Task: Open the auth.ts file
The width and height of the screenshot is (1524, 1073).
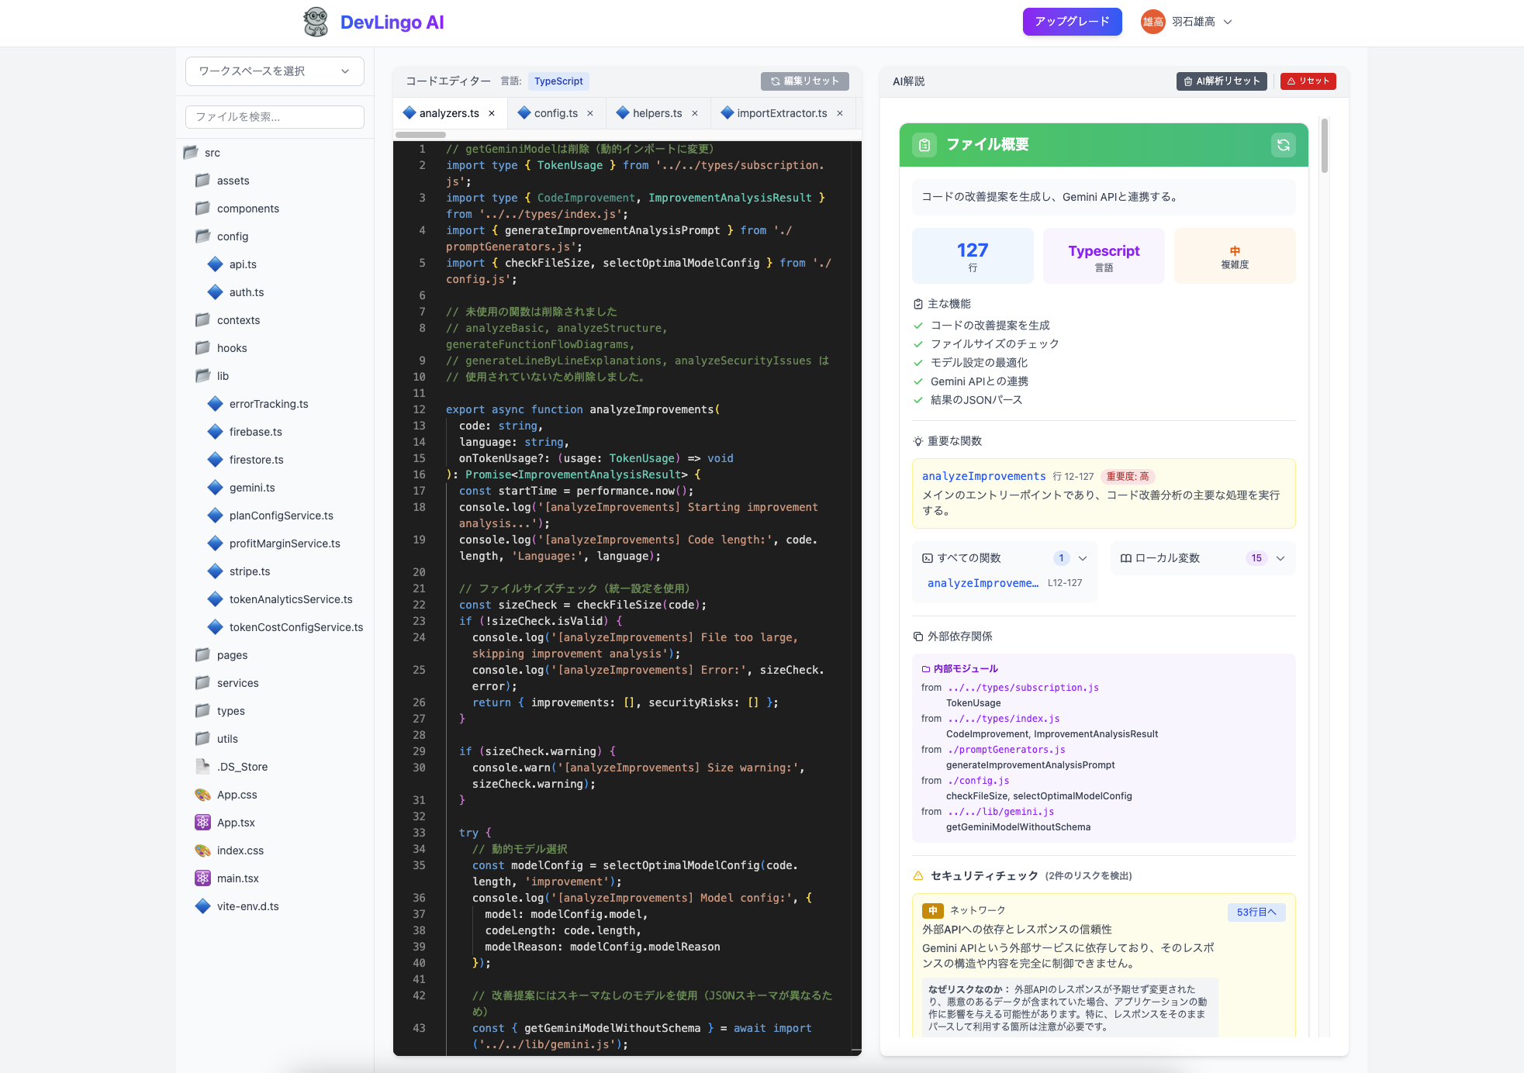Action: tap(246, 292)
